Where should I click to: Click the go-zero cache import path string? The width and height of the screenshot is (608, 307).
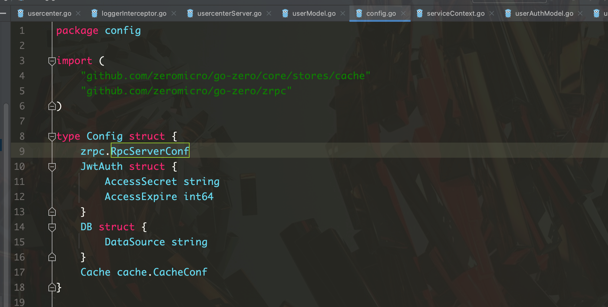pyautogui.click(x=226, y=76)
